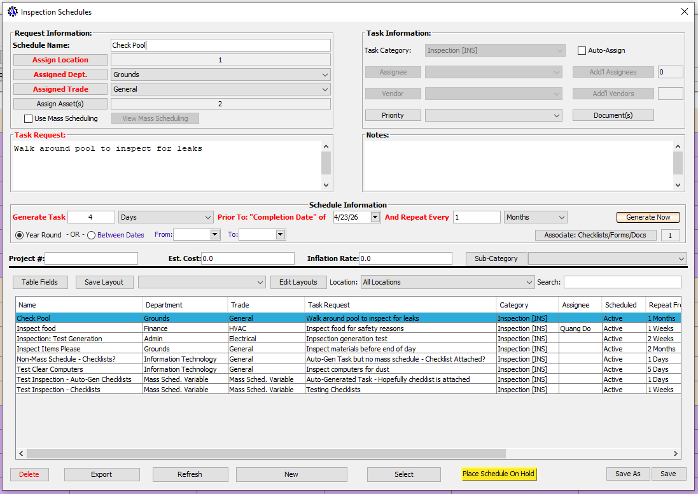The width and height of the screenshot is (698, 494).
Task: Click the app logo icon in title bar
Action: click(12, 11)
